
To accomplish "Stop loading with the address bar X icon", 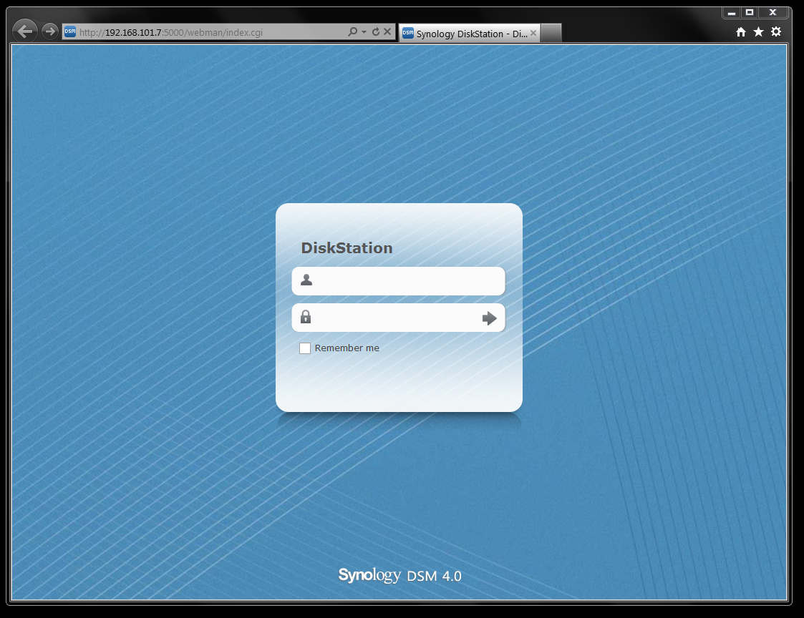I will point(387,31).
